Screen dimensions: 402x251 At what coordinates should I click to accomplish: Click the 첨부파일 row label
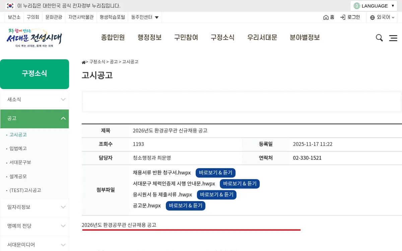[x=106, y=190]
